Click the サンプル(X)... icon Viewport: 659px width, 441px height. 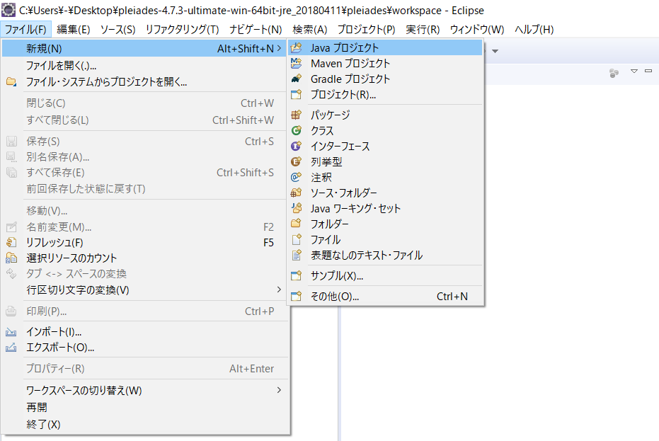(297, 276)
